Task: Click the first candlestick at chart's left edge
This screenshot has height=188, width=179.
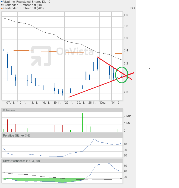Action: [4, 50]
